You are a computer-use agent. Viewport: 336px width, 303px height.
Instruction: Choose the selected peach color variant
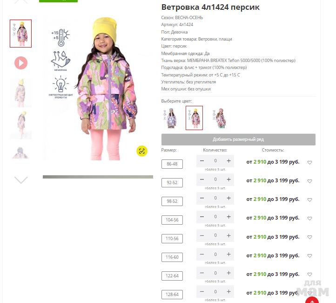tap(194, 118)
